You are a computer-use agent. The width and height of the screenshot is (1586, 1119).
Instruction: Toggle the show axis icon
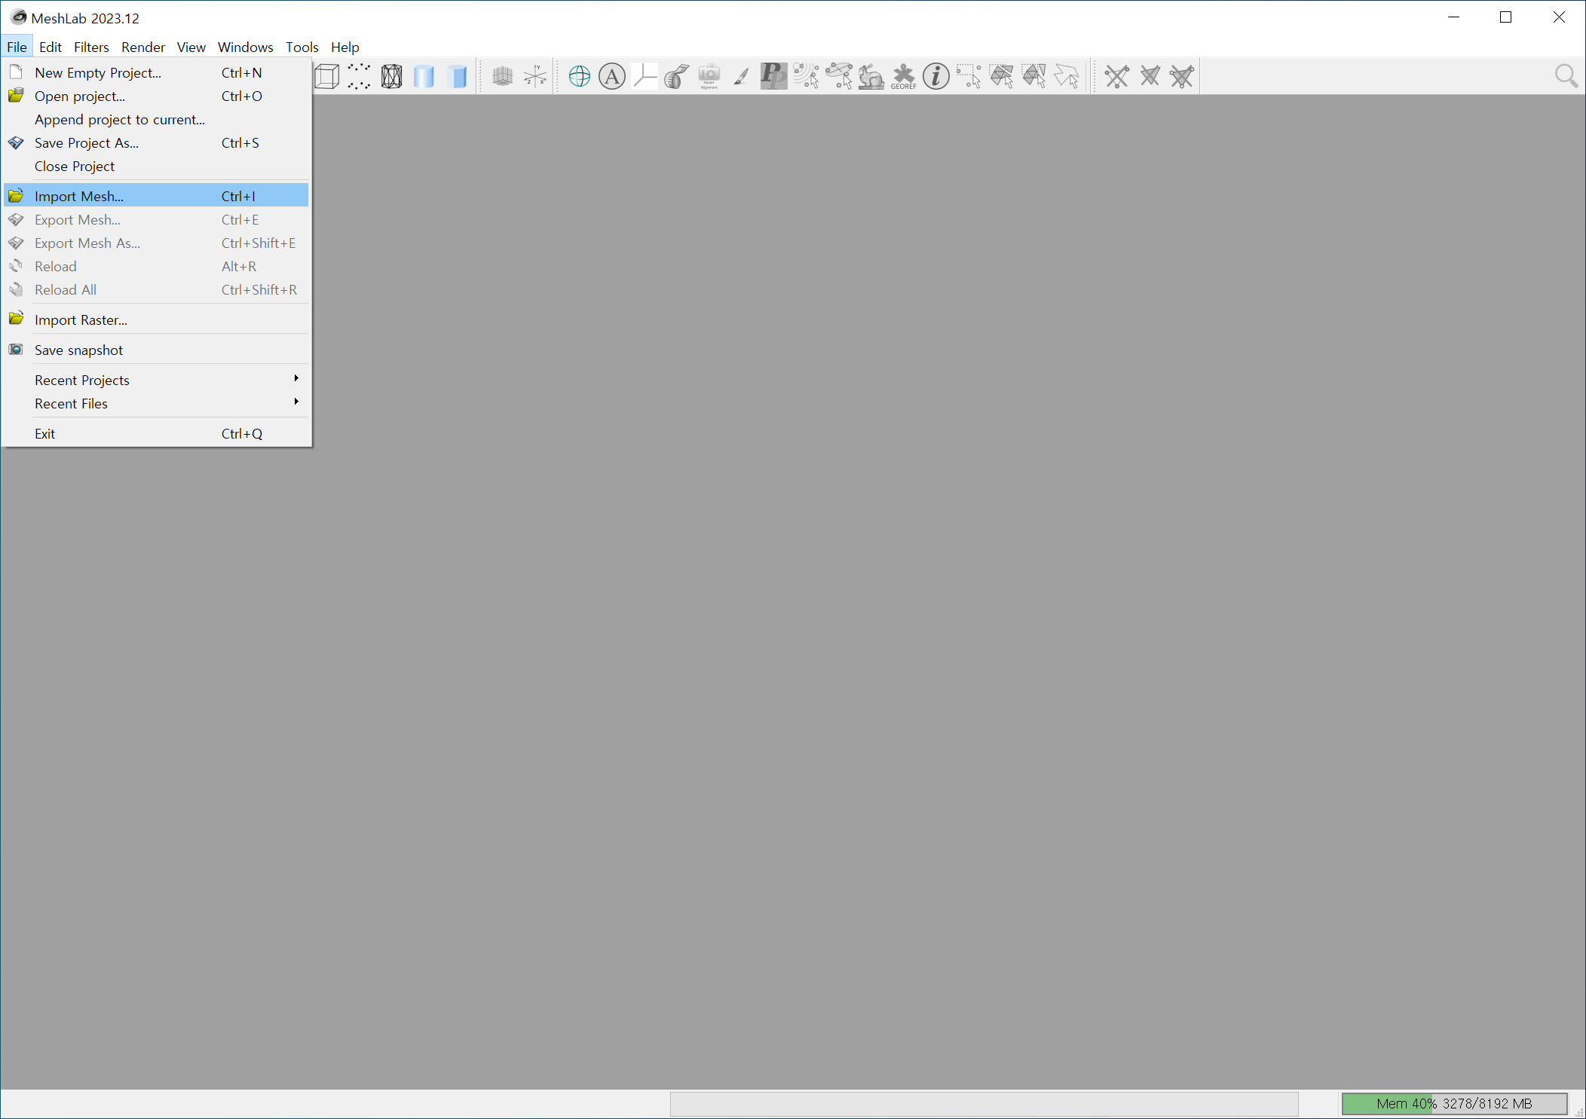[535, 76]
